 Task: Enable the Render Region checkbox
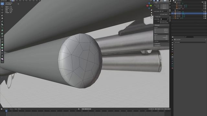pyautogui.click(x=161, y=14)
